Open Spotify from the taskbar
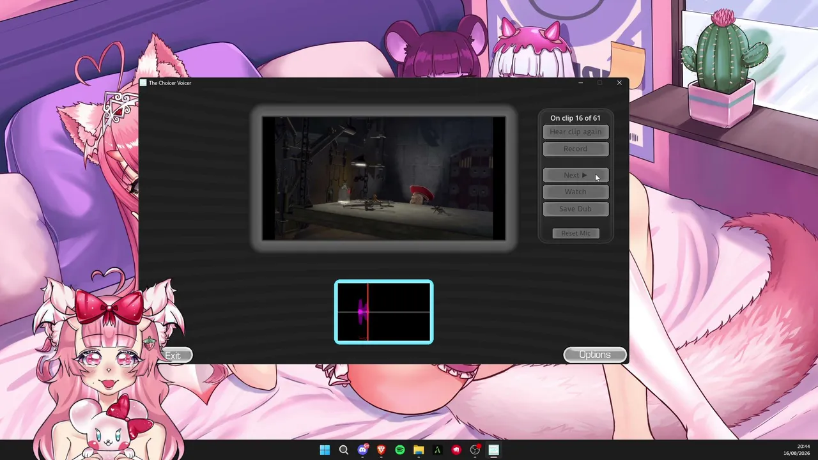The height and width of the screenshot is (460, 818). pos(400,450)
